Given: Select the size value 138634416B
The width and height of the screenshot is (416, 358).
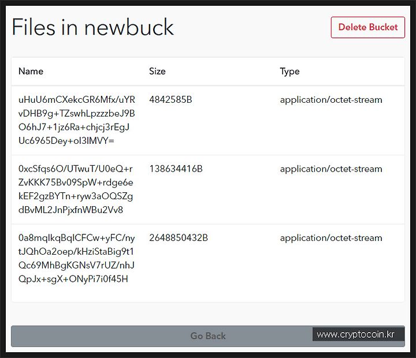Looking at the screenshot, I should [x=176, y=169].
